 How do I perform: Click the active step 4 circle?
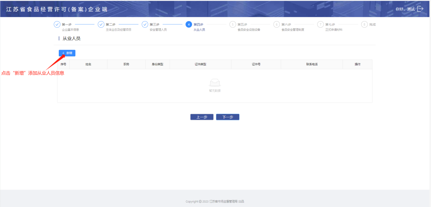[189, 24]
